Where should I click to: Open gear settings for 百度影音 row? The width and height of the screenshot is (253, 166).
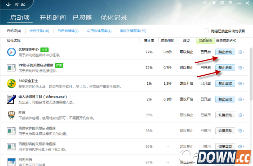(241, 146)
